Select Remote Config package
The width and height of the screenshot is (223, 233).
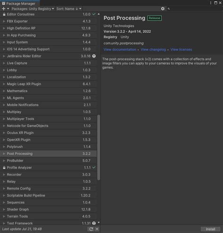pyautogui.click(x=48, y=188)
